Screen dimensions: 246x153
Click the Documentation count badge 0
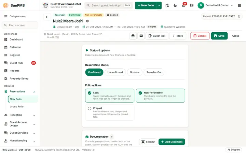(111, 137)
